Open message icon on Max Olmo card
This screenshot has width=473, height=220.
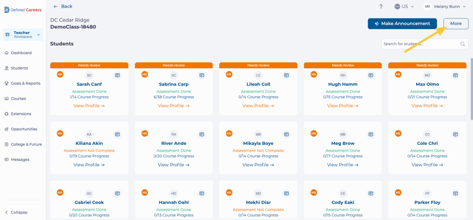(x=456, y=75)
